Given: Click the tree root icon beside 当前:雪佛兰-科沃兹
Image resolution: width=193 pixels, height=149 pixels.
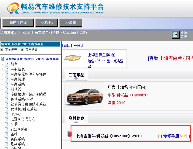Looking at the screenshot, I should click(2, 59).
